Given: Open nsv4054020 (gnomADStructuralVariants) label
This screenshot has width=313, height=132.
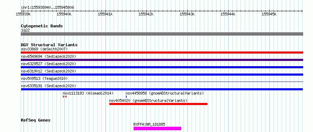Looking at the screenshot, I should point(148,100).
